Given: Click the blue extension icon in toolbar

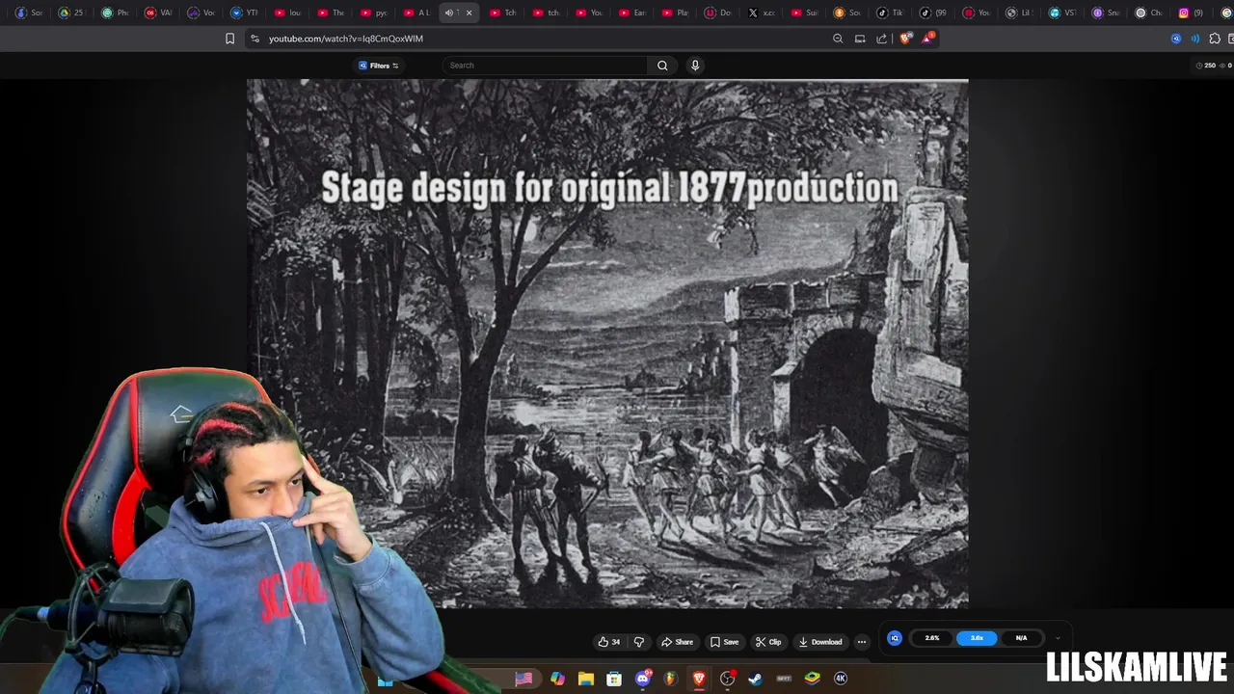Looking at the screenshot, I should 1176,39.
